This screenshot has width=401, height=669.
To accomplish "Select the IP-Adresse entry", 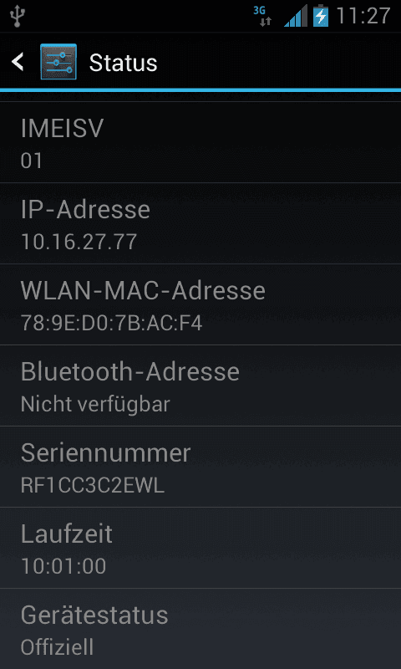I will pyautogui.click(x=200, y=223).
